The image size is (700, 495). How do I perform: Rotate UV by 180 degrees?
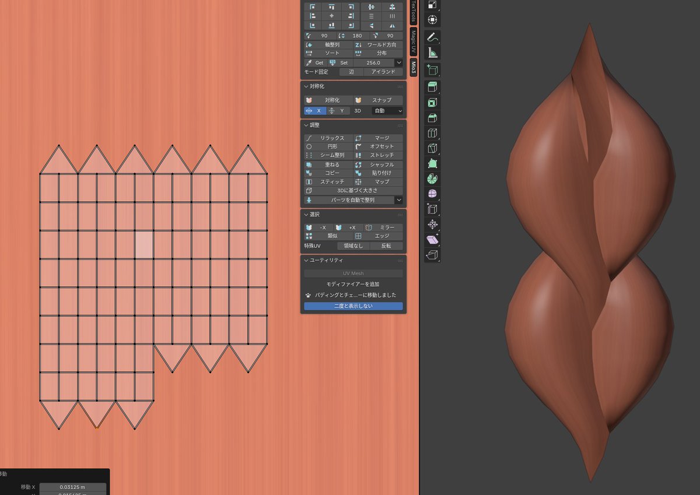pyautogui.click(x=353, y=36)
